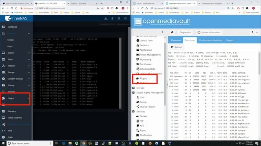Screen dimensions: 261x146
Task: Collapse the openmediavault navigation panel arrow
Action: (163, 32)
